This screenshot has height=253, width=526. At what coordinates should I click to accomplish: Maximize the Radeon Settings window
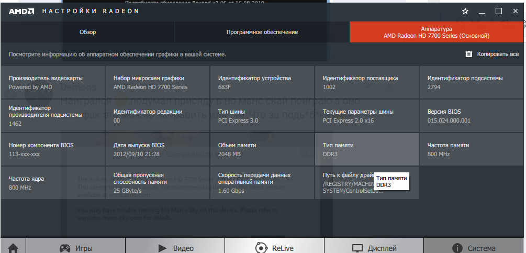tap(499, 12)
